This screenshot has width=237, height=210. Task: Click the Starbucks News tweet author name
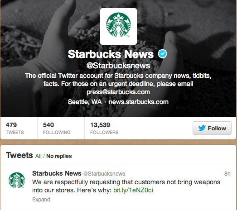pos(57,173)
